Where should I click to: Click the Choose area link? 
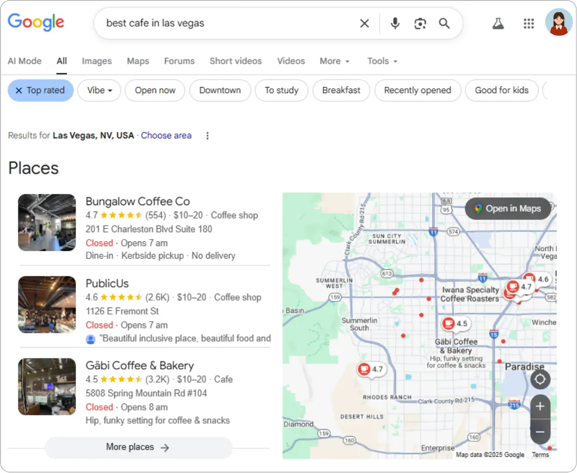pos(166,136)
